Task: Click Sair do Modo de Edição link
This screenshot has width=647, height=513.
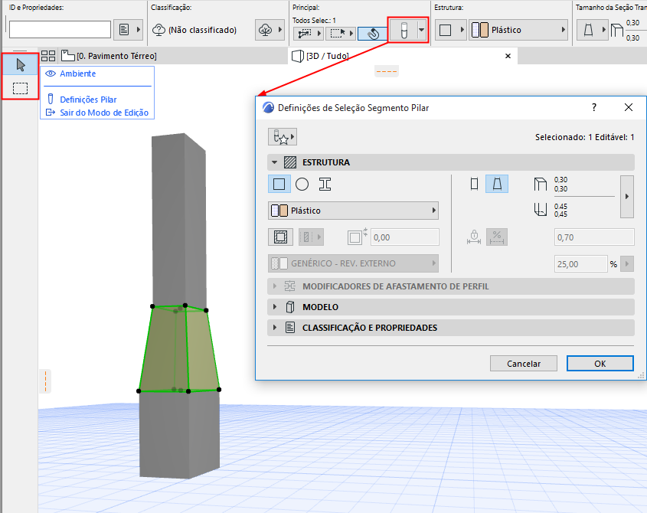Action: [x=104, y=113]
